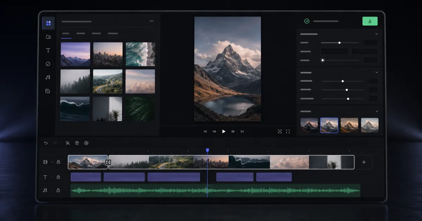Collapse the top properties section chevron
The image size is (422, 221).
(x=377, y=34)
